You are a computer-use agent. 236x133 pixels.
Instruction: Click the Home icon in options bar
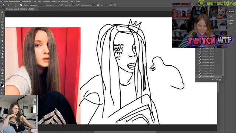(3, 5)
